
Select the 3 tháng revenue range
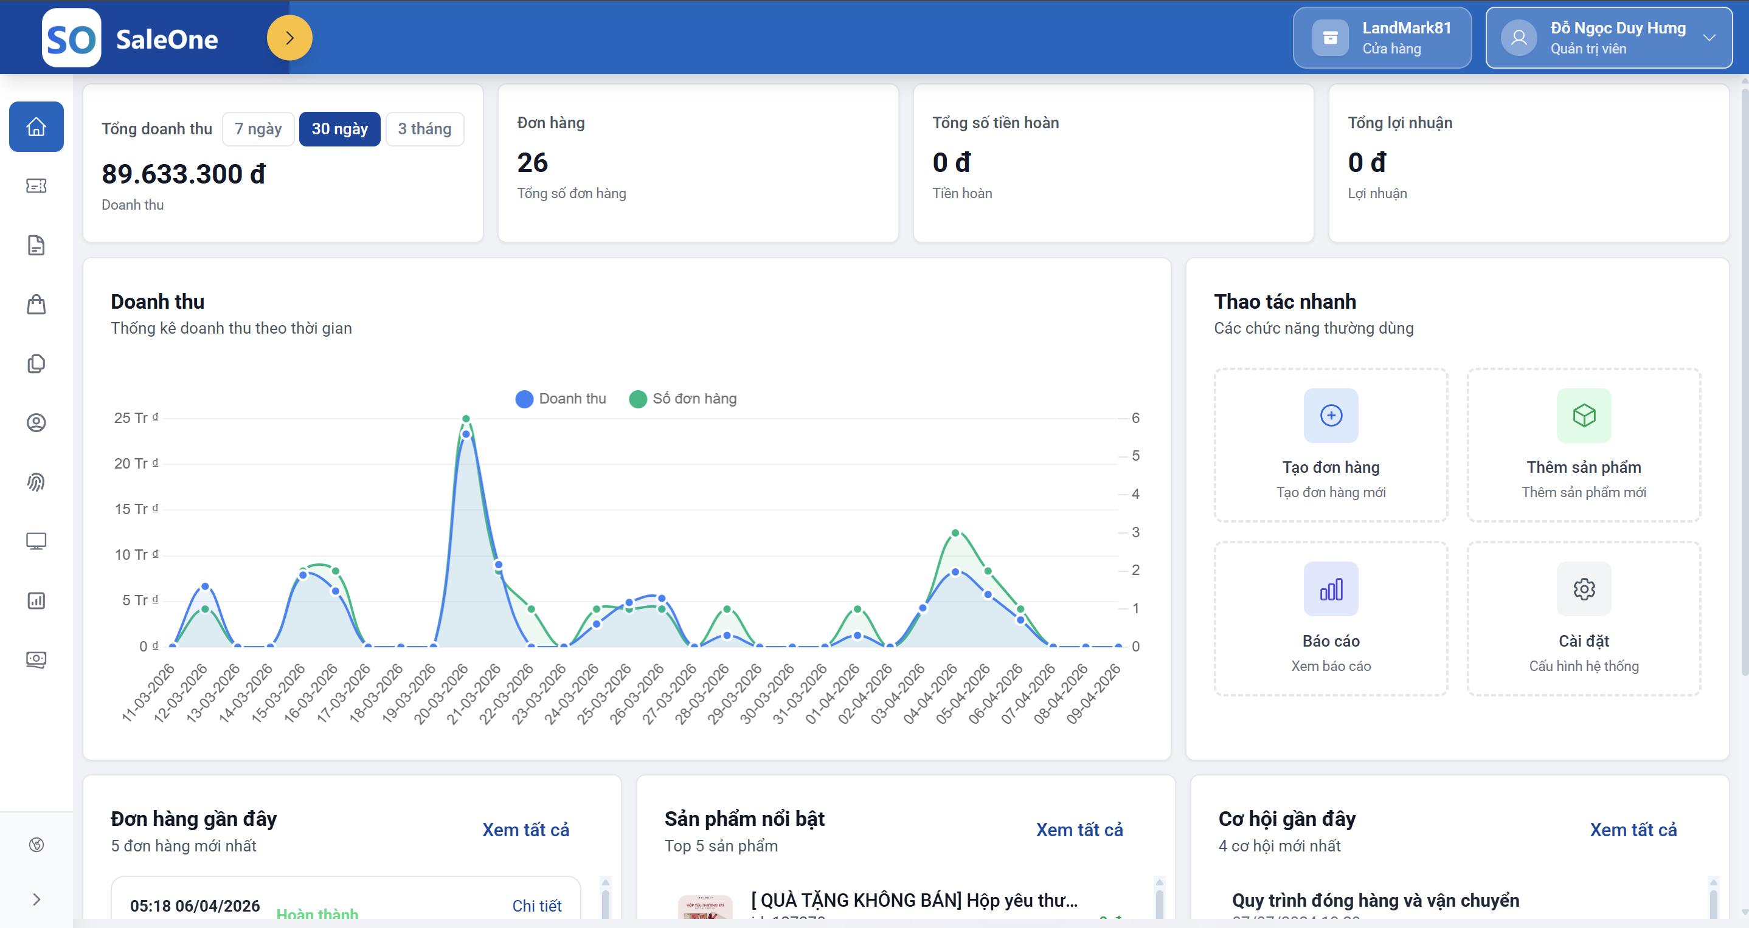424,129
